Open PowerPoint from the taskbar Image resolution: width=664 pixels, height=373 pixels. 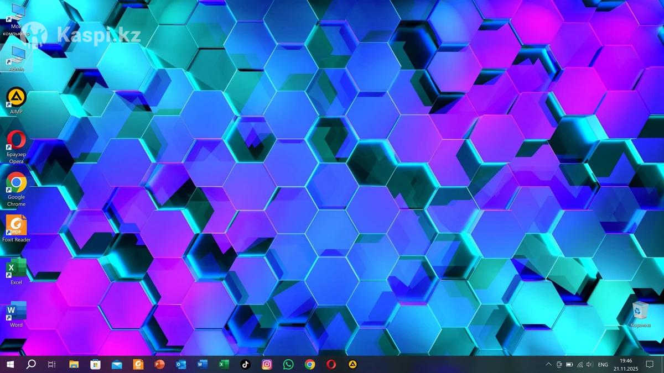tap(160, 364)
